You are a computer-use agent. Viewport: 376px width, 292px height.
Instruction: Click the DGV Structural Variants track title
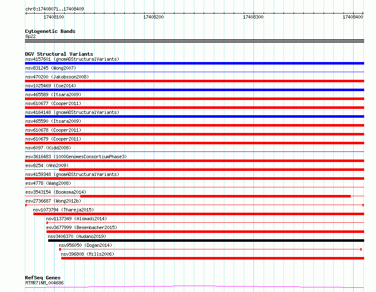click(x=59, y=54)
